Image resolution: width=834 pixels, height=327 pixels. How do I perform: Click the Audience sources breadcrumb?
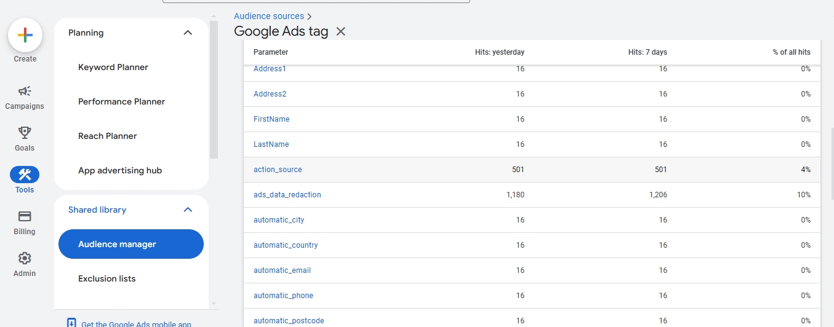(x=269, y=16)
